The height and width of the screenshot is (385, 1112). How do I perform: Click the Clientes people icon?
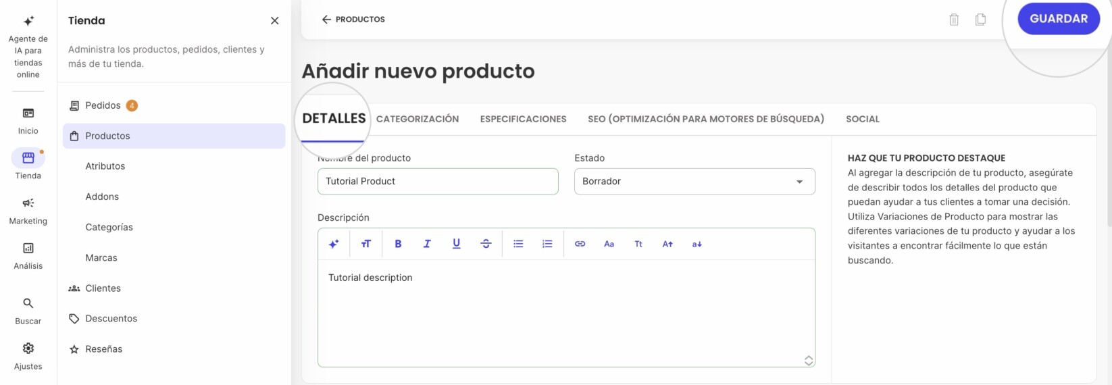coord(74,288)
